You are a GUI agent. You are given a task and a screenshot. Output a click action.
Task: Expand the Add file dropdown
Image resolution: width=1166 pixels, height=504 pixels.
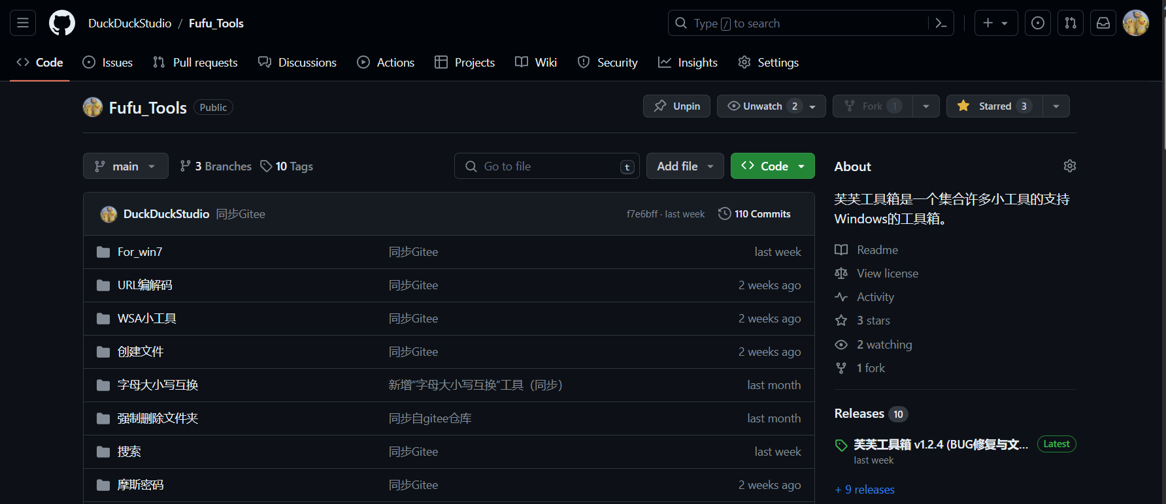tap(685, 166)
